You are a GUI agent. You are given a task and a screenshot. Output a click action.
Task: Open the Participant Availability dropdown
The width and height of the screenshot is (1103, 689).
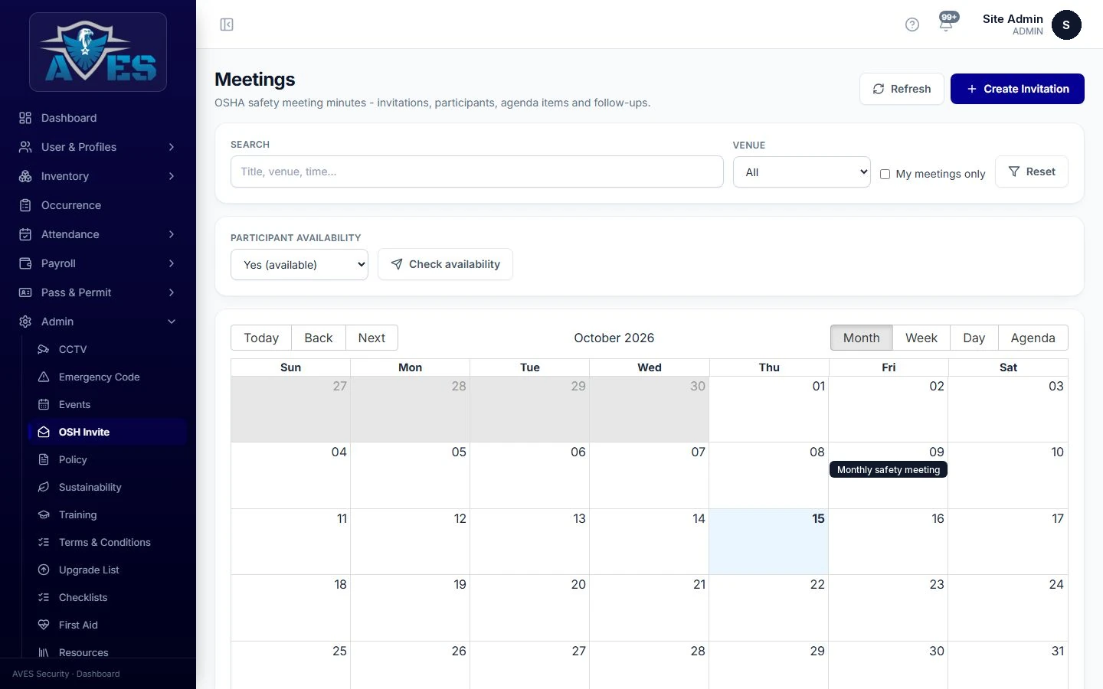299,265
